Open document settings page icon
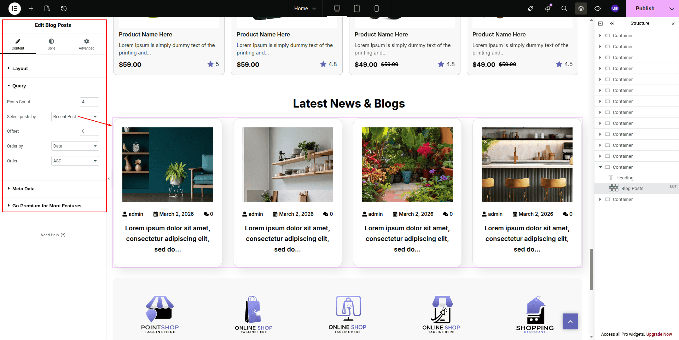This screenshot has height=340, width=679. click(47, 8)
